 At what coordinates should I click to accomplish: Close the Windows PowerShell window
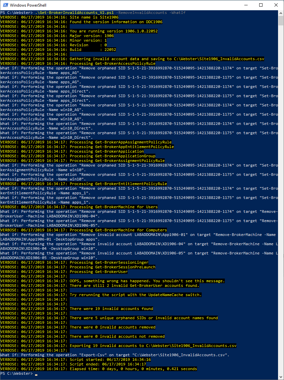click(x=276, y=5)
